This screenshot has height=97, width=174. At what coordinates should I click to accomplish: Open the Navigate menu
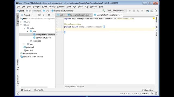point(37,7)
